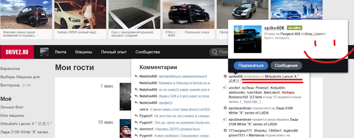Click the search magnifier icon

coord(214,52)
